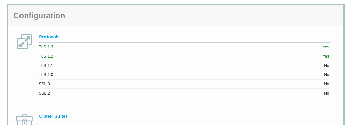This screenshot has height=125, width=349.
Task: Open the Protocols section heading
Action: click(x=49, y=37)
